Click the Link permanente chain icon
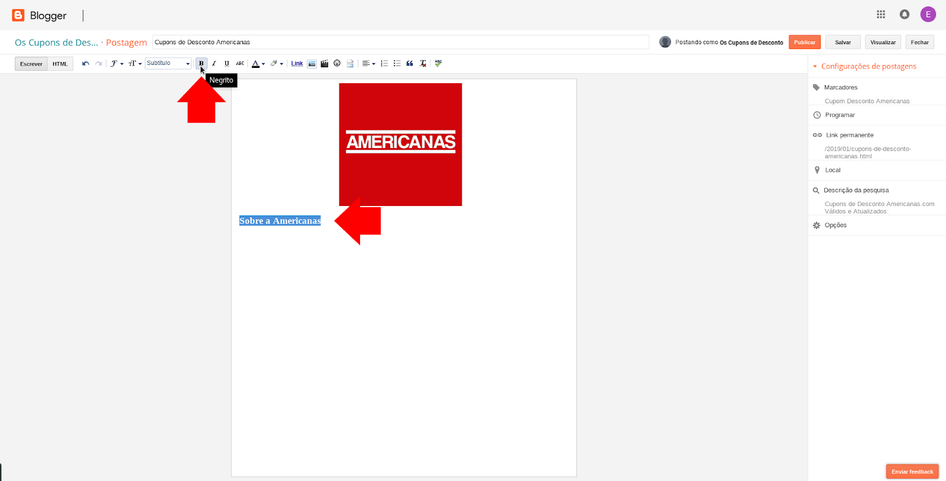The image size is (946, 481). [x=817, y=135]
